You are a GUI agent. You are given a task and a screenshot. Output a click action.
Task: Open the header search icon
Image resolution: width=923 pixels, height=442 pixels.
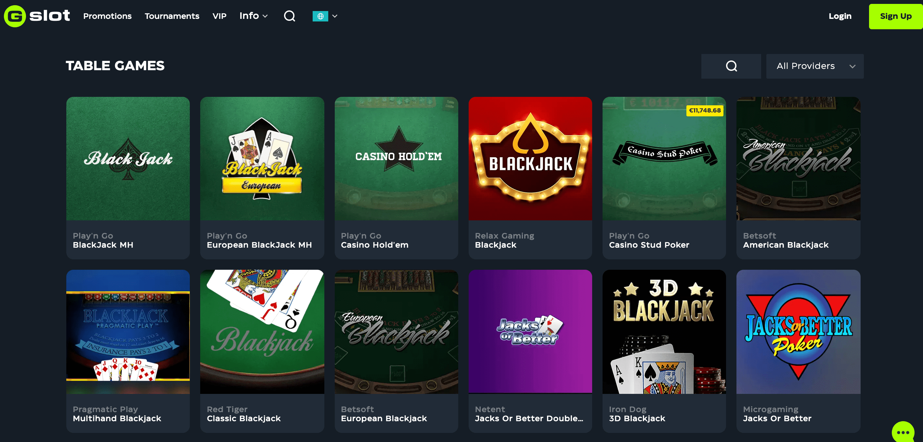coord(290,16)
